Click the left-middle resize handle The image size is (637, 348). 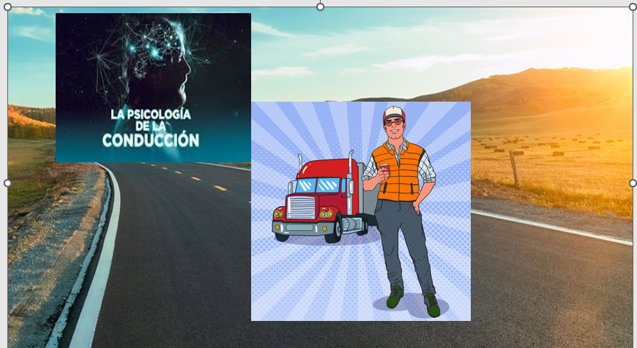click(x=7, y=183)
